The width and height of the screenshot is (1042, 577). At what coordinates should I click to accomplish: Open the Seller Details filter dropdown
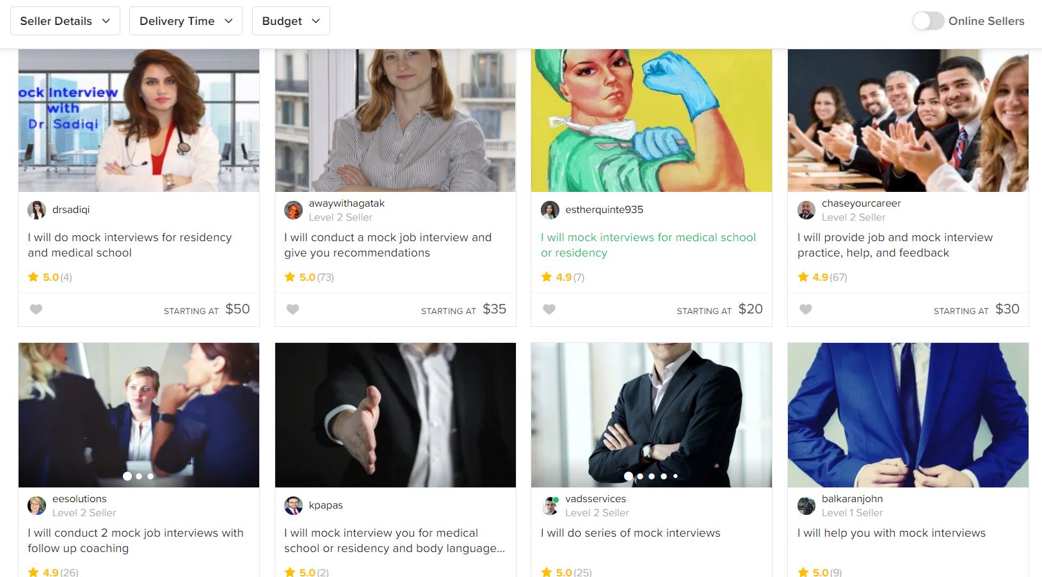coord(65,20)
